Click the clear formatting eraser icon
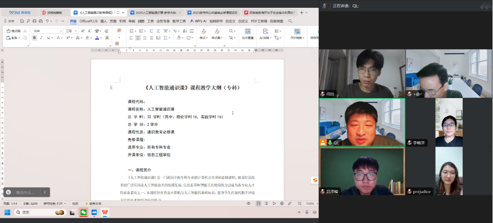This screenshot has height=223, width=493. pos(107,31)
